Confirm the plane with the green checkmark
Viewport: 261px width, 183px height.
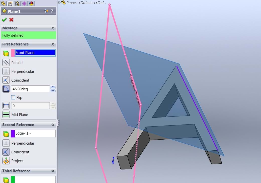pos(4,20)
